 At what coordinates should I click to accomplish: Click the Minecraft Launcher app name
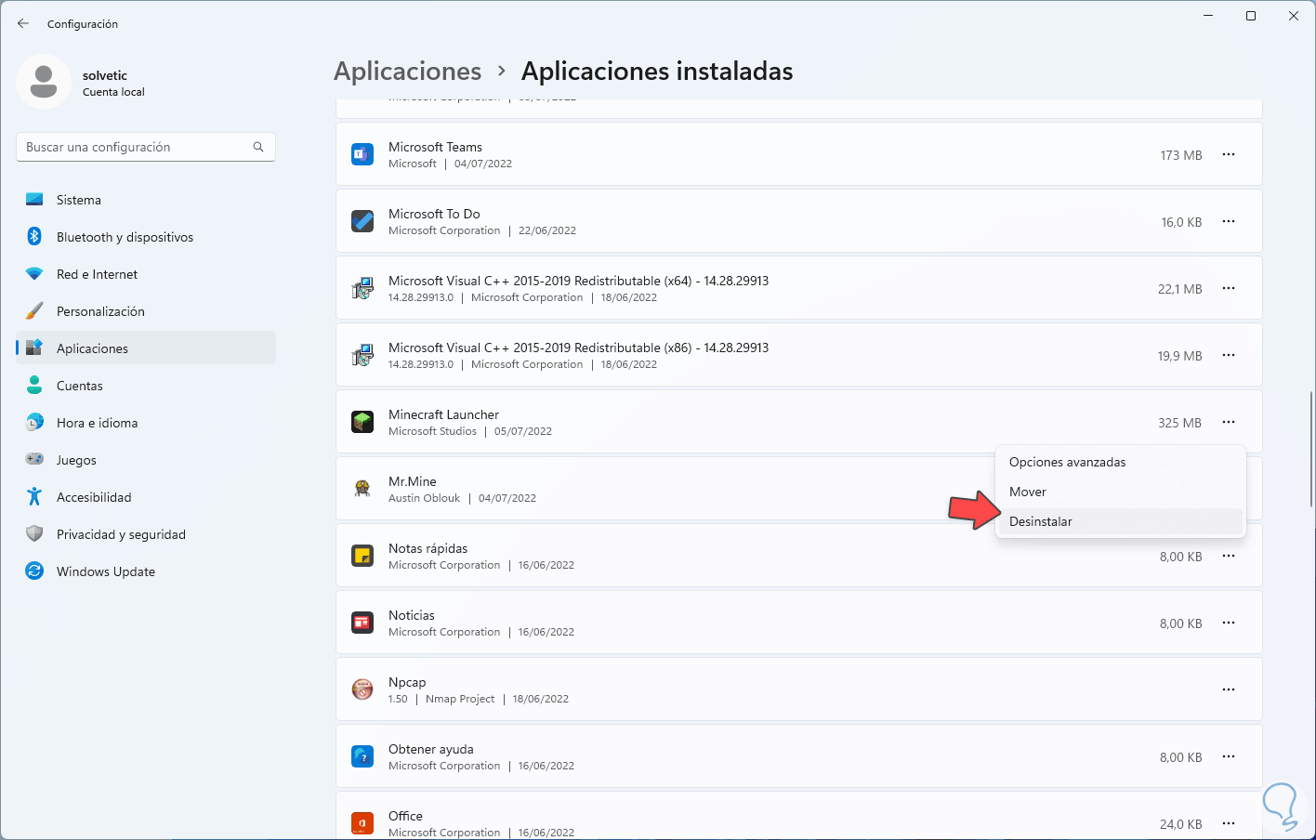443,414
